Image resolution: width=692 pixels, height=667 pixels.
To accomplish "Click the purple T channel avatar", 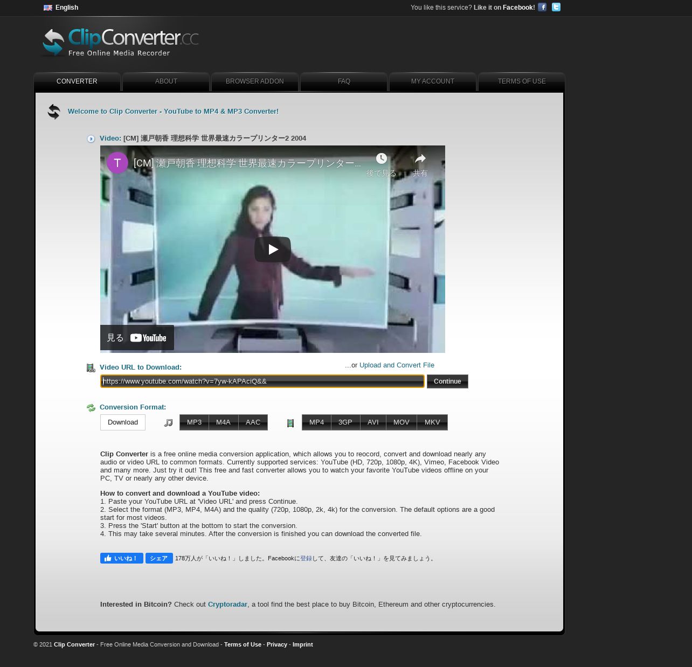I will pos(117,163).
